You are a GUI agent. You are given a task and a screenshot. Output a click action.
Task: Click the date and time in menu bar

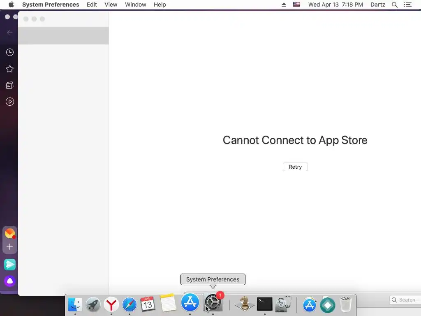335,5
